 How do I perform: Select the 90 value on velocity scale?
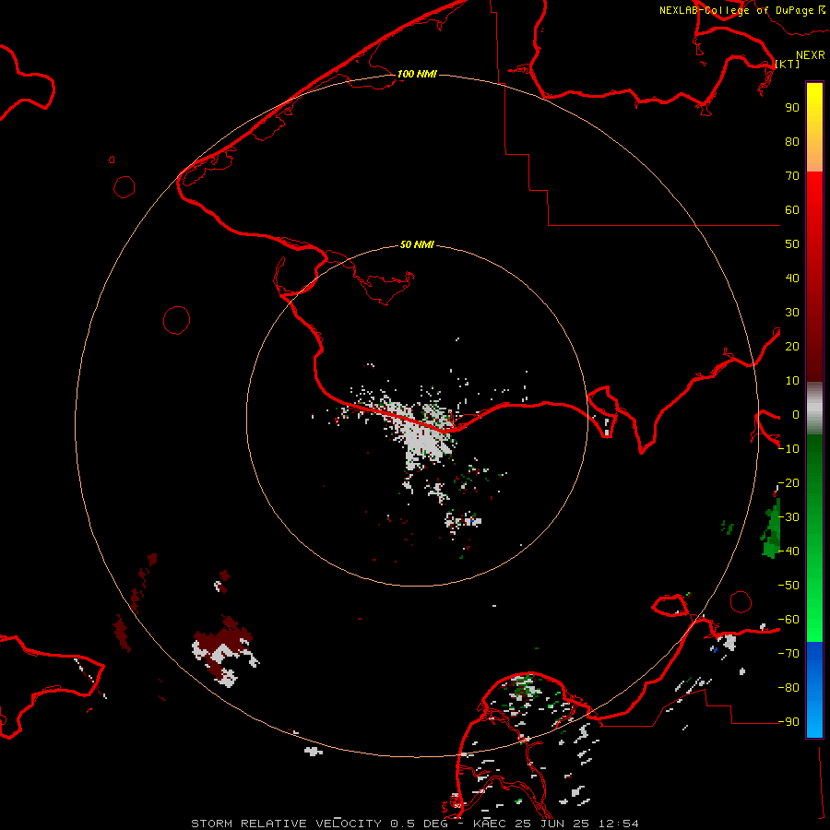click(x=792, y=108)
